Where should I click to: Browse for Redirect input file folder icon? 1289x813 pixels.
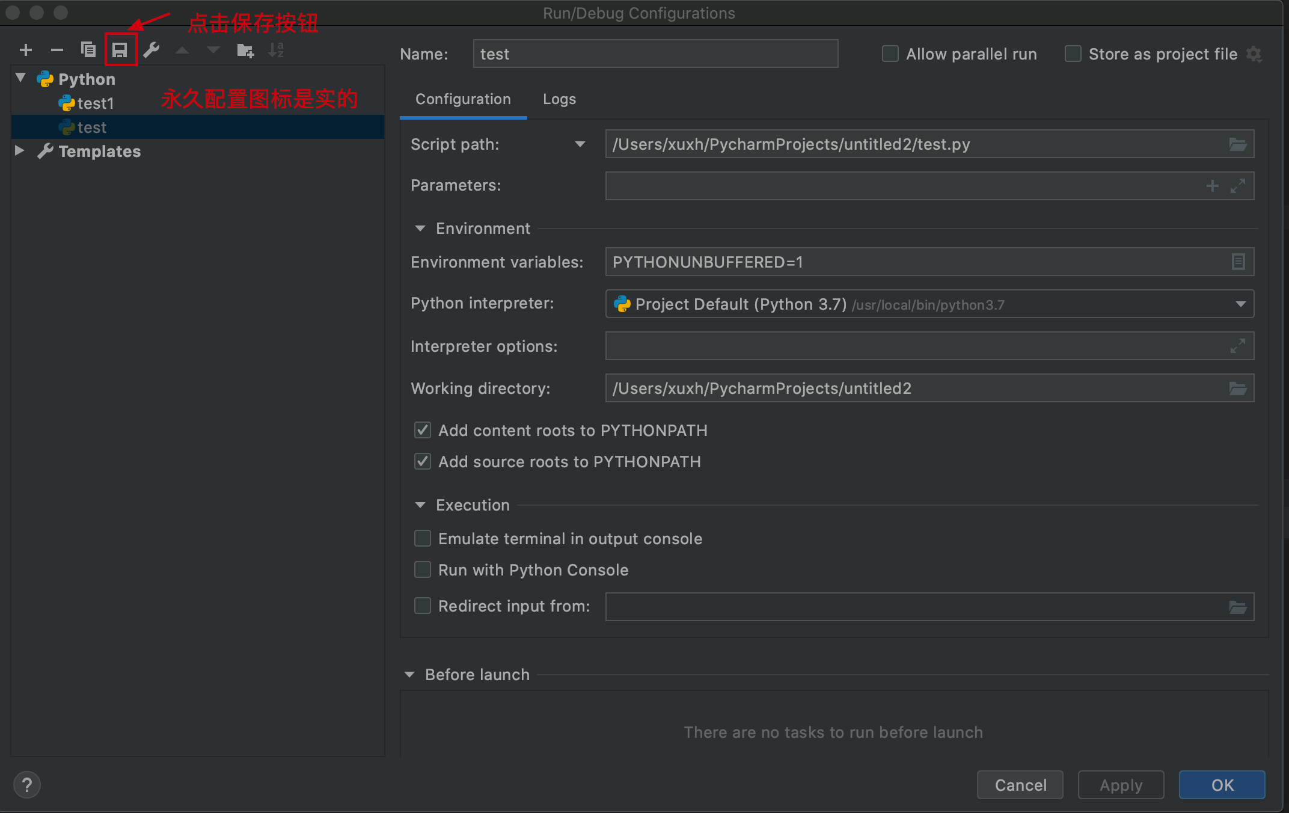point(1238,607)
